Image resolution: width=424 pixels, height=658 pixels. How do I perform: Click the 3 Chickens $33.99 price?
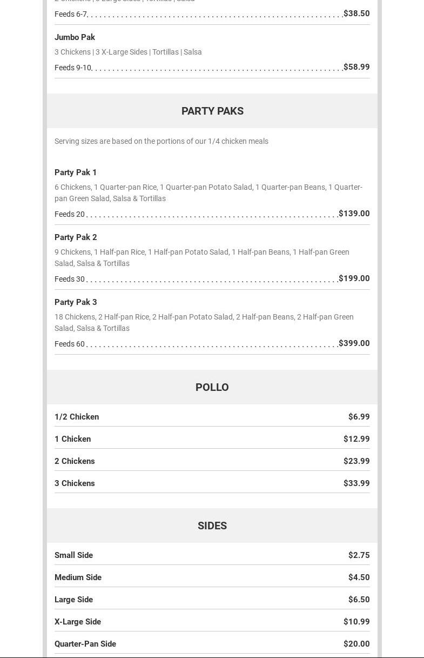(356, 483)
